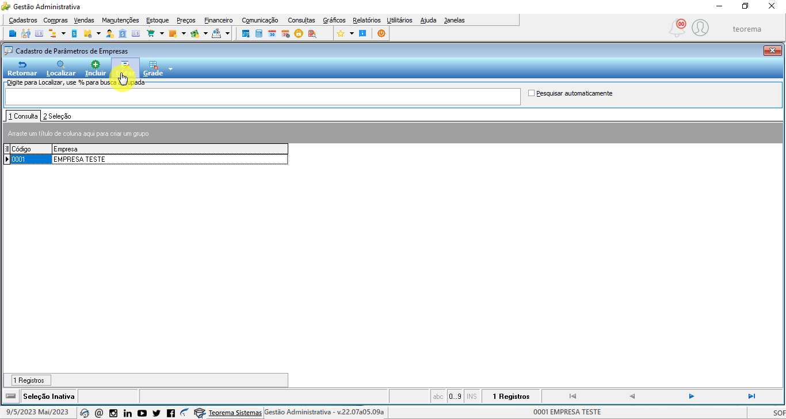Go to first record navigation arrow

point(573,396)
